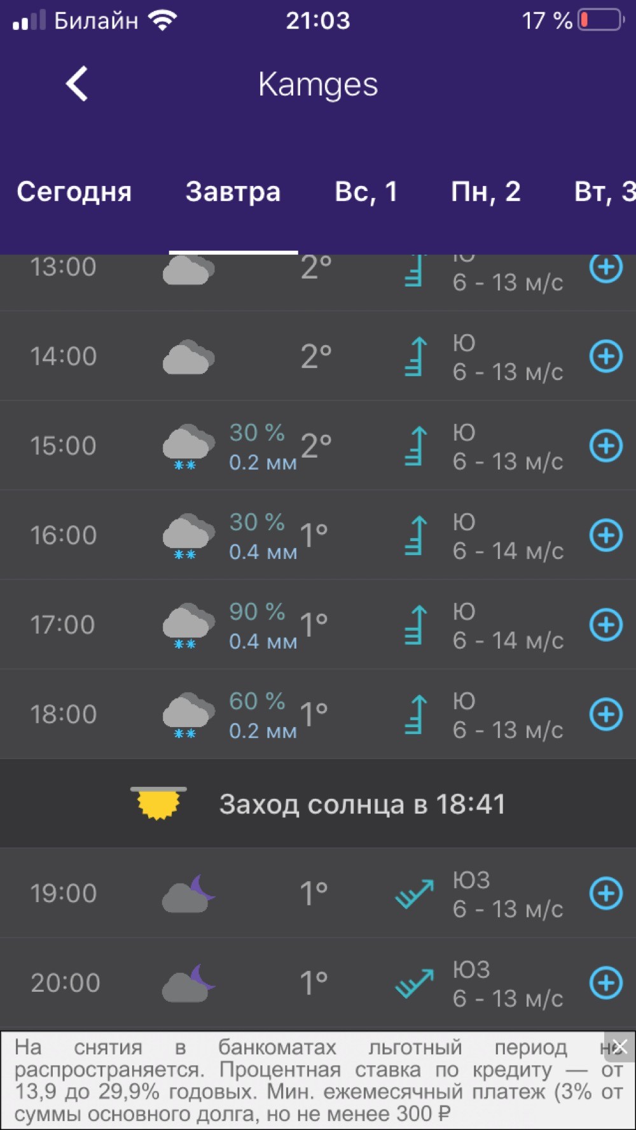This screenshot has width=636, height=1130.
Task: Open the Вс, 1 day tab
Action: [366, 192]
